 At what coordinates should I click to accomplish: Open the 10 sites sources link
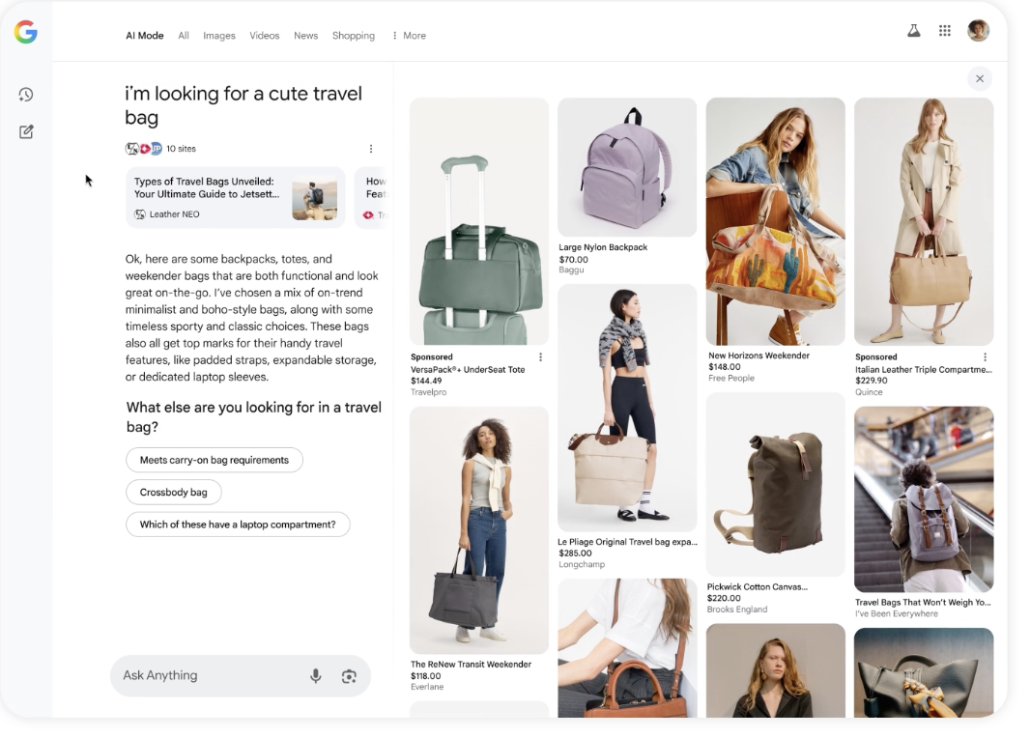point(181,149)
